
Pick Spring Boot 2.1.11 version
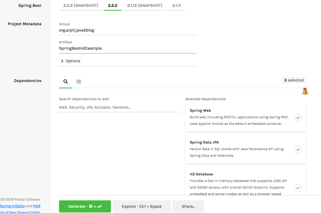176,6
